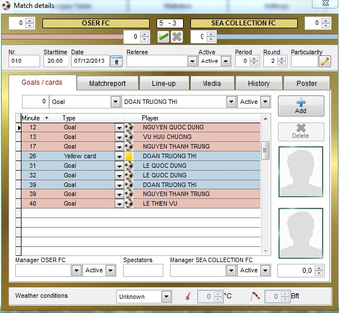Adjust the wind Bft stepper
The image size is (339, 313).
(285, 297)
